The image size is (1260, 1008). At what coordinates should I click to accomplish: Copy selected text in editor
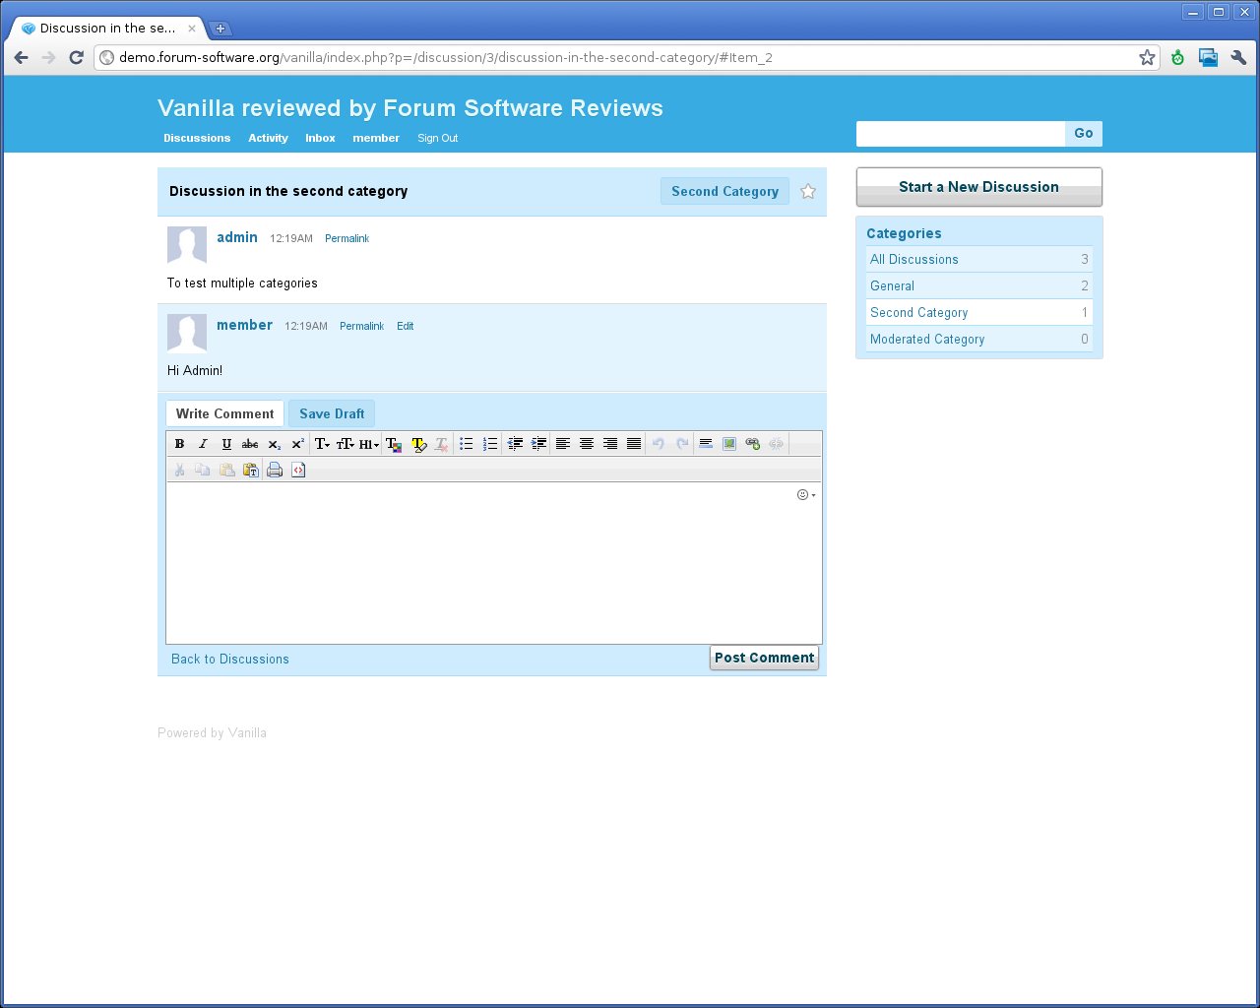point(203,471)
